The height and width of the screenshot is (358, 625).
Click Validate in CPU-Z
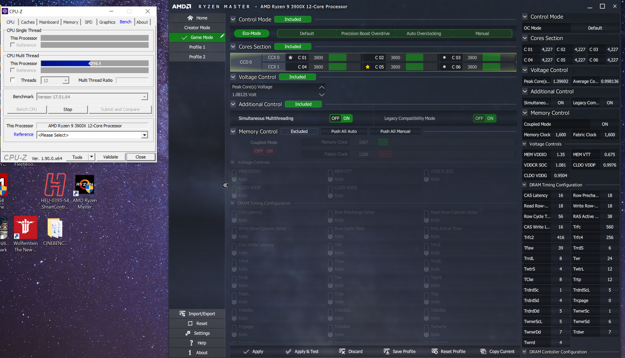(110, 157)
